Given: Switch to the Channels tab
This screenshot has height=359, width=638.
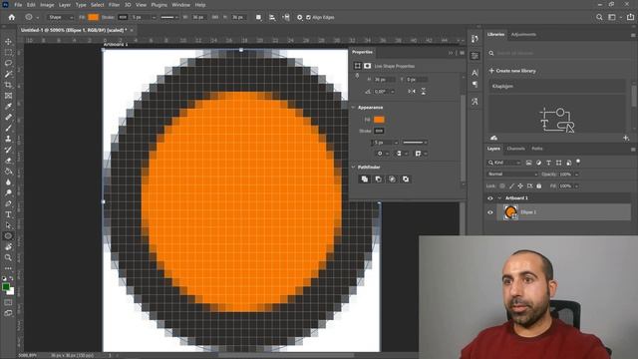Looking at the screenshot, I should coord(516,149).
